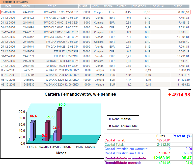
Task: Click the Meses axis label
Action: [61, 153]
